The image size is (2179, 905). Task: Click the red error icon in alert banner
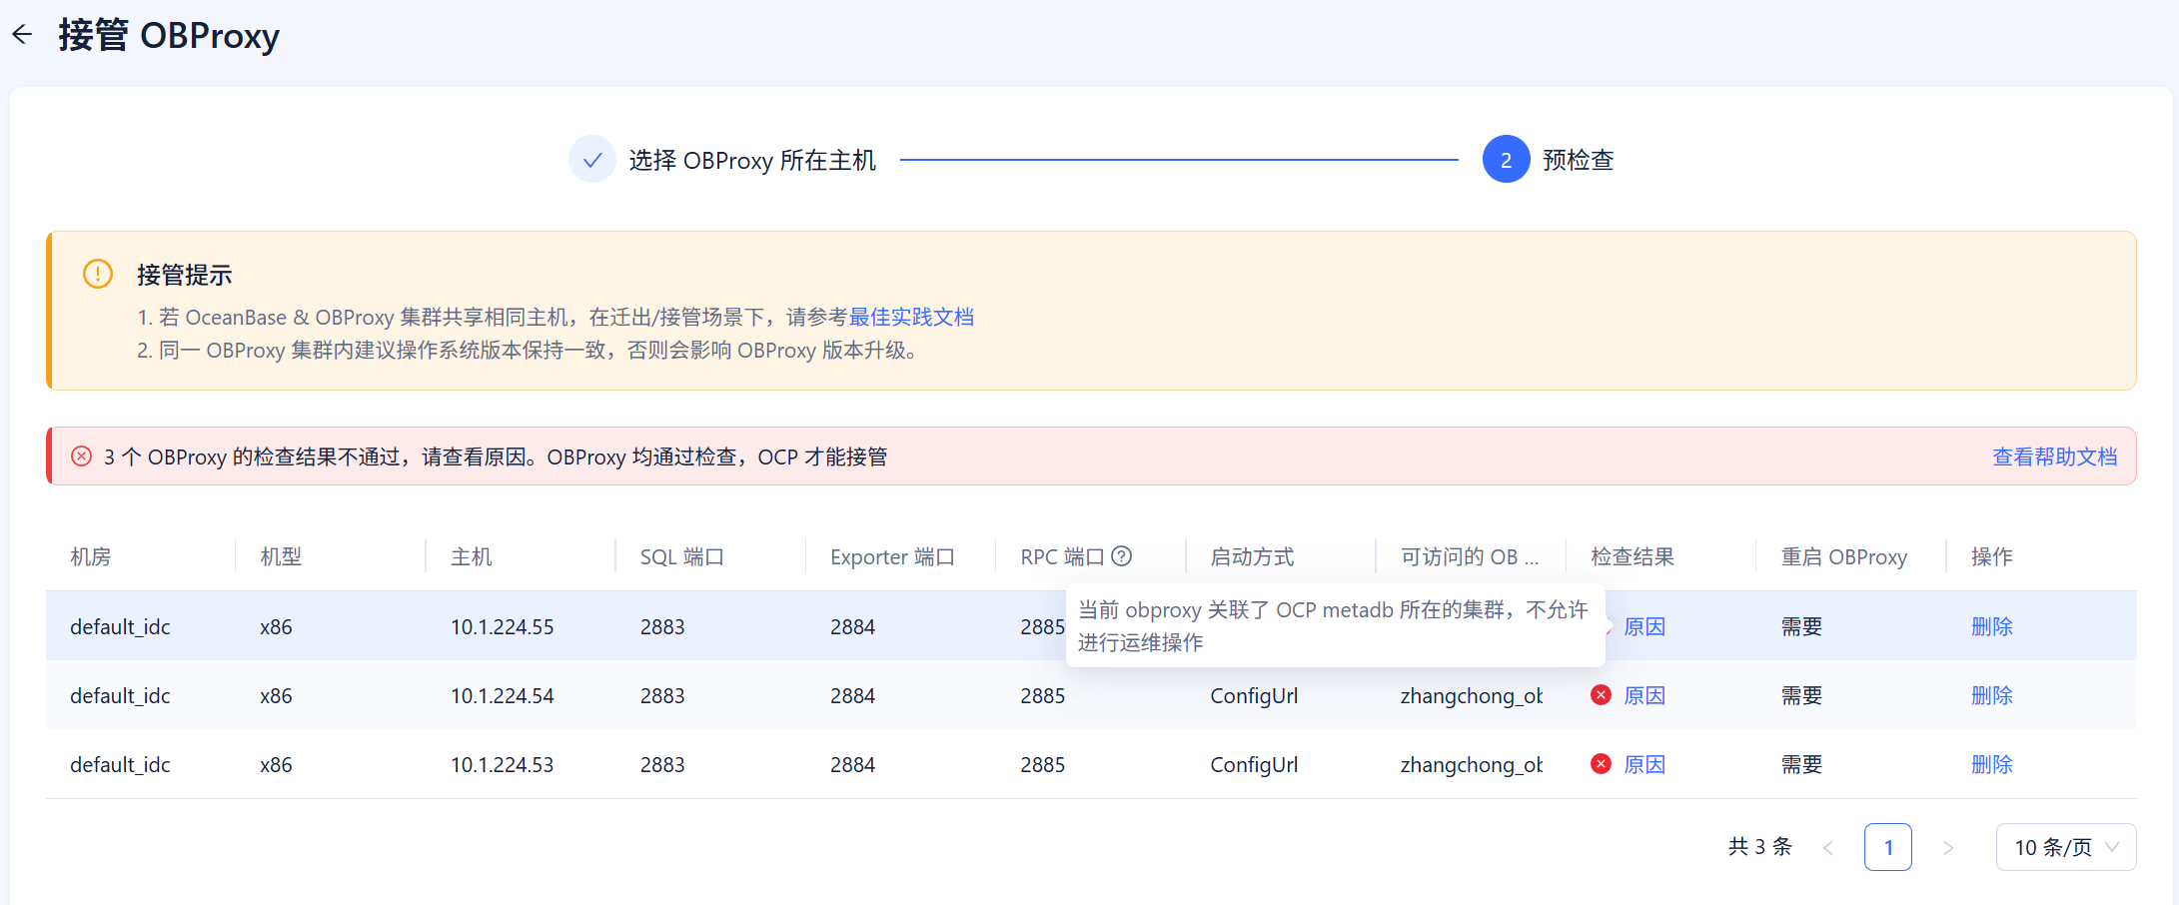coord(82,456)
